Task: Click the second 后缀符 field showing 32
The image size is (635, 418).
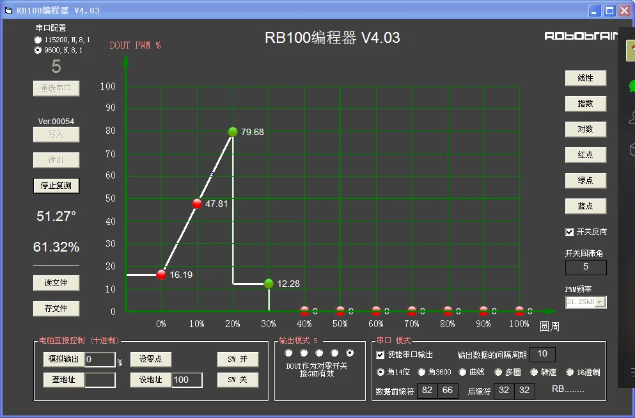Action: coord(524,390)
